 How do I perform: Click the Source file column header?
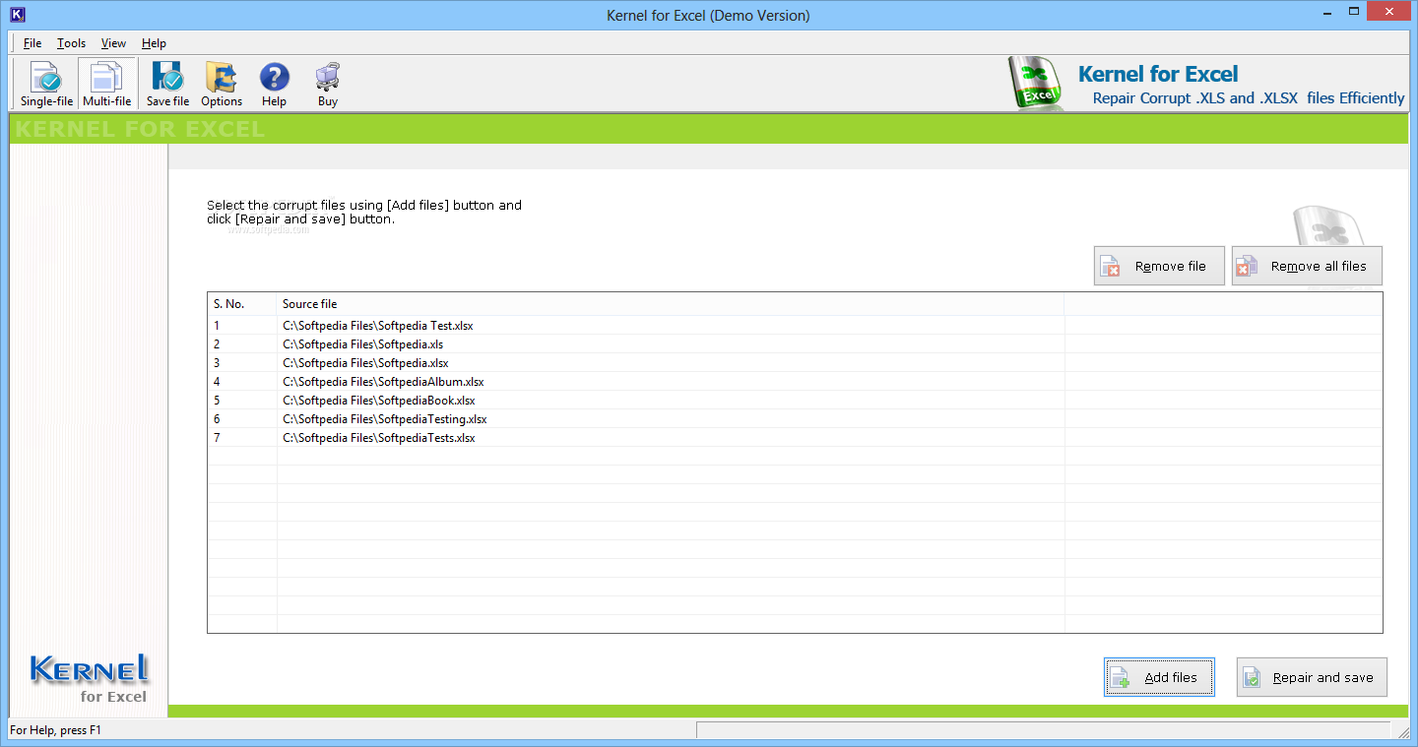click(x=671, y=304)
